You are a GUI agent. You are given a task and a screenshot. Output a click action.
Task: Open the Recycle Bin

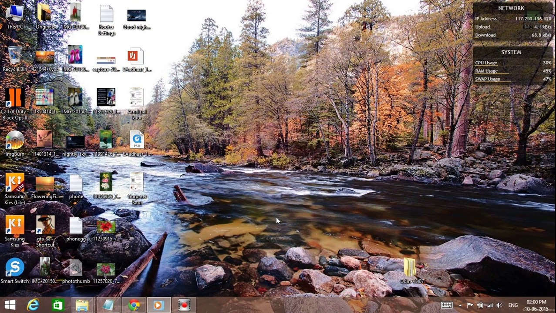pos(15,59)
